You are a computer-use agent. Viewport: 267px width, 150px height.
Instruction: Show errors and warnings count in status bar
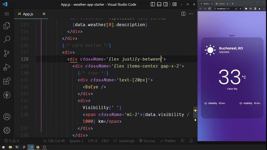coord(12,141)
